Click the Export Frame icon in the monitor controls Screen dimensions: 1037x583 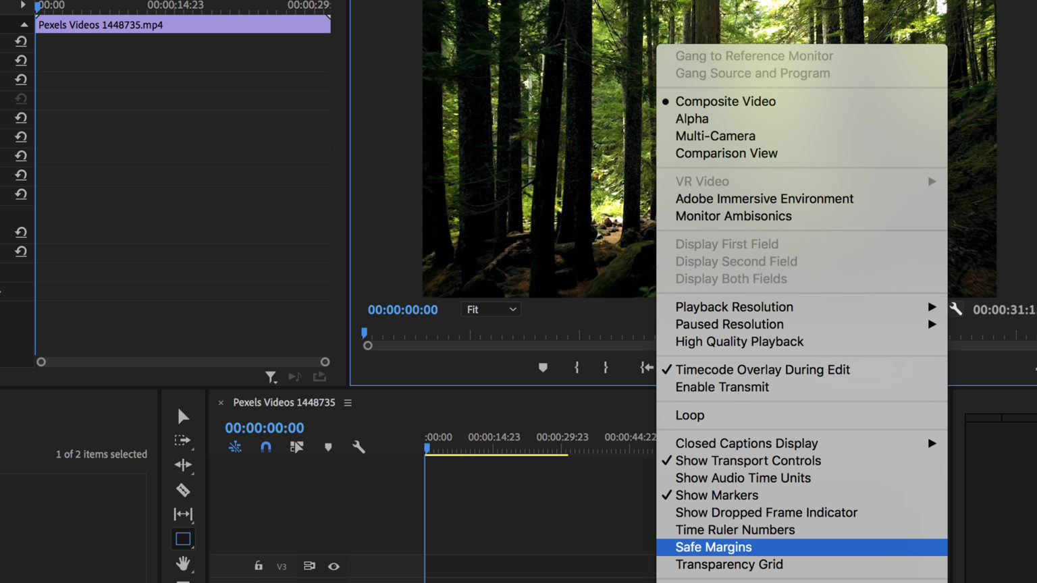point(319,377)
